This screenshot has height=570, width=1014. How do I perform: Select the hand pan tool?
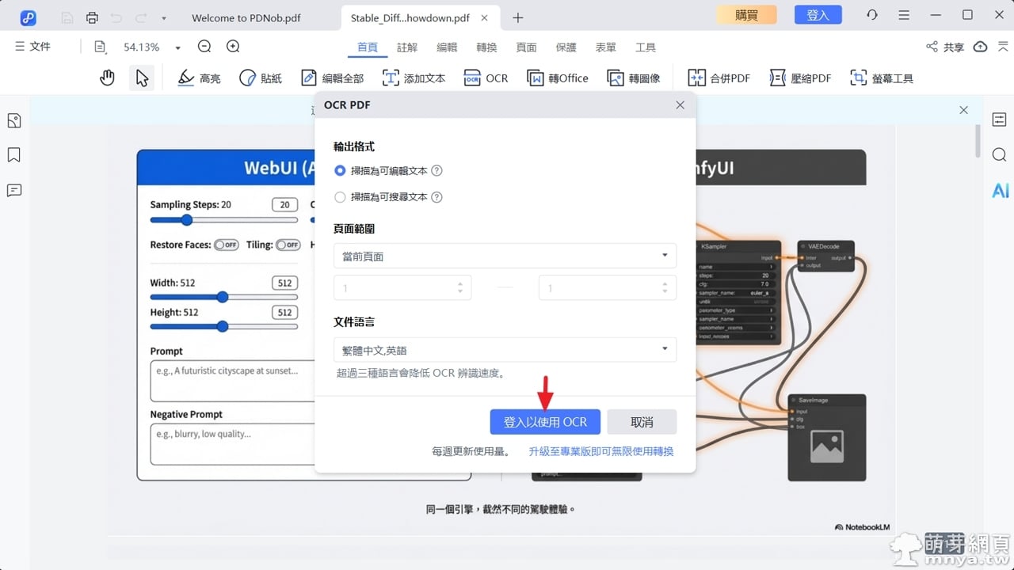point(107,78)
